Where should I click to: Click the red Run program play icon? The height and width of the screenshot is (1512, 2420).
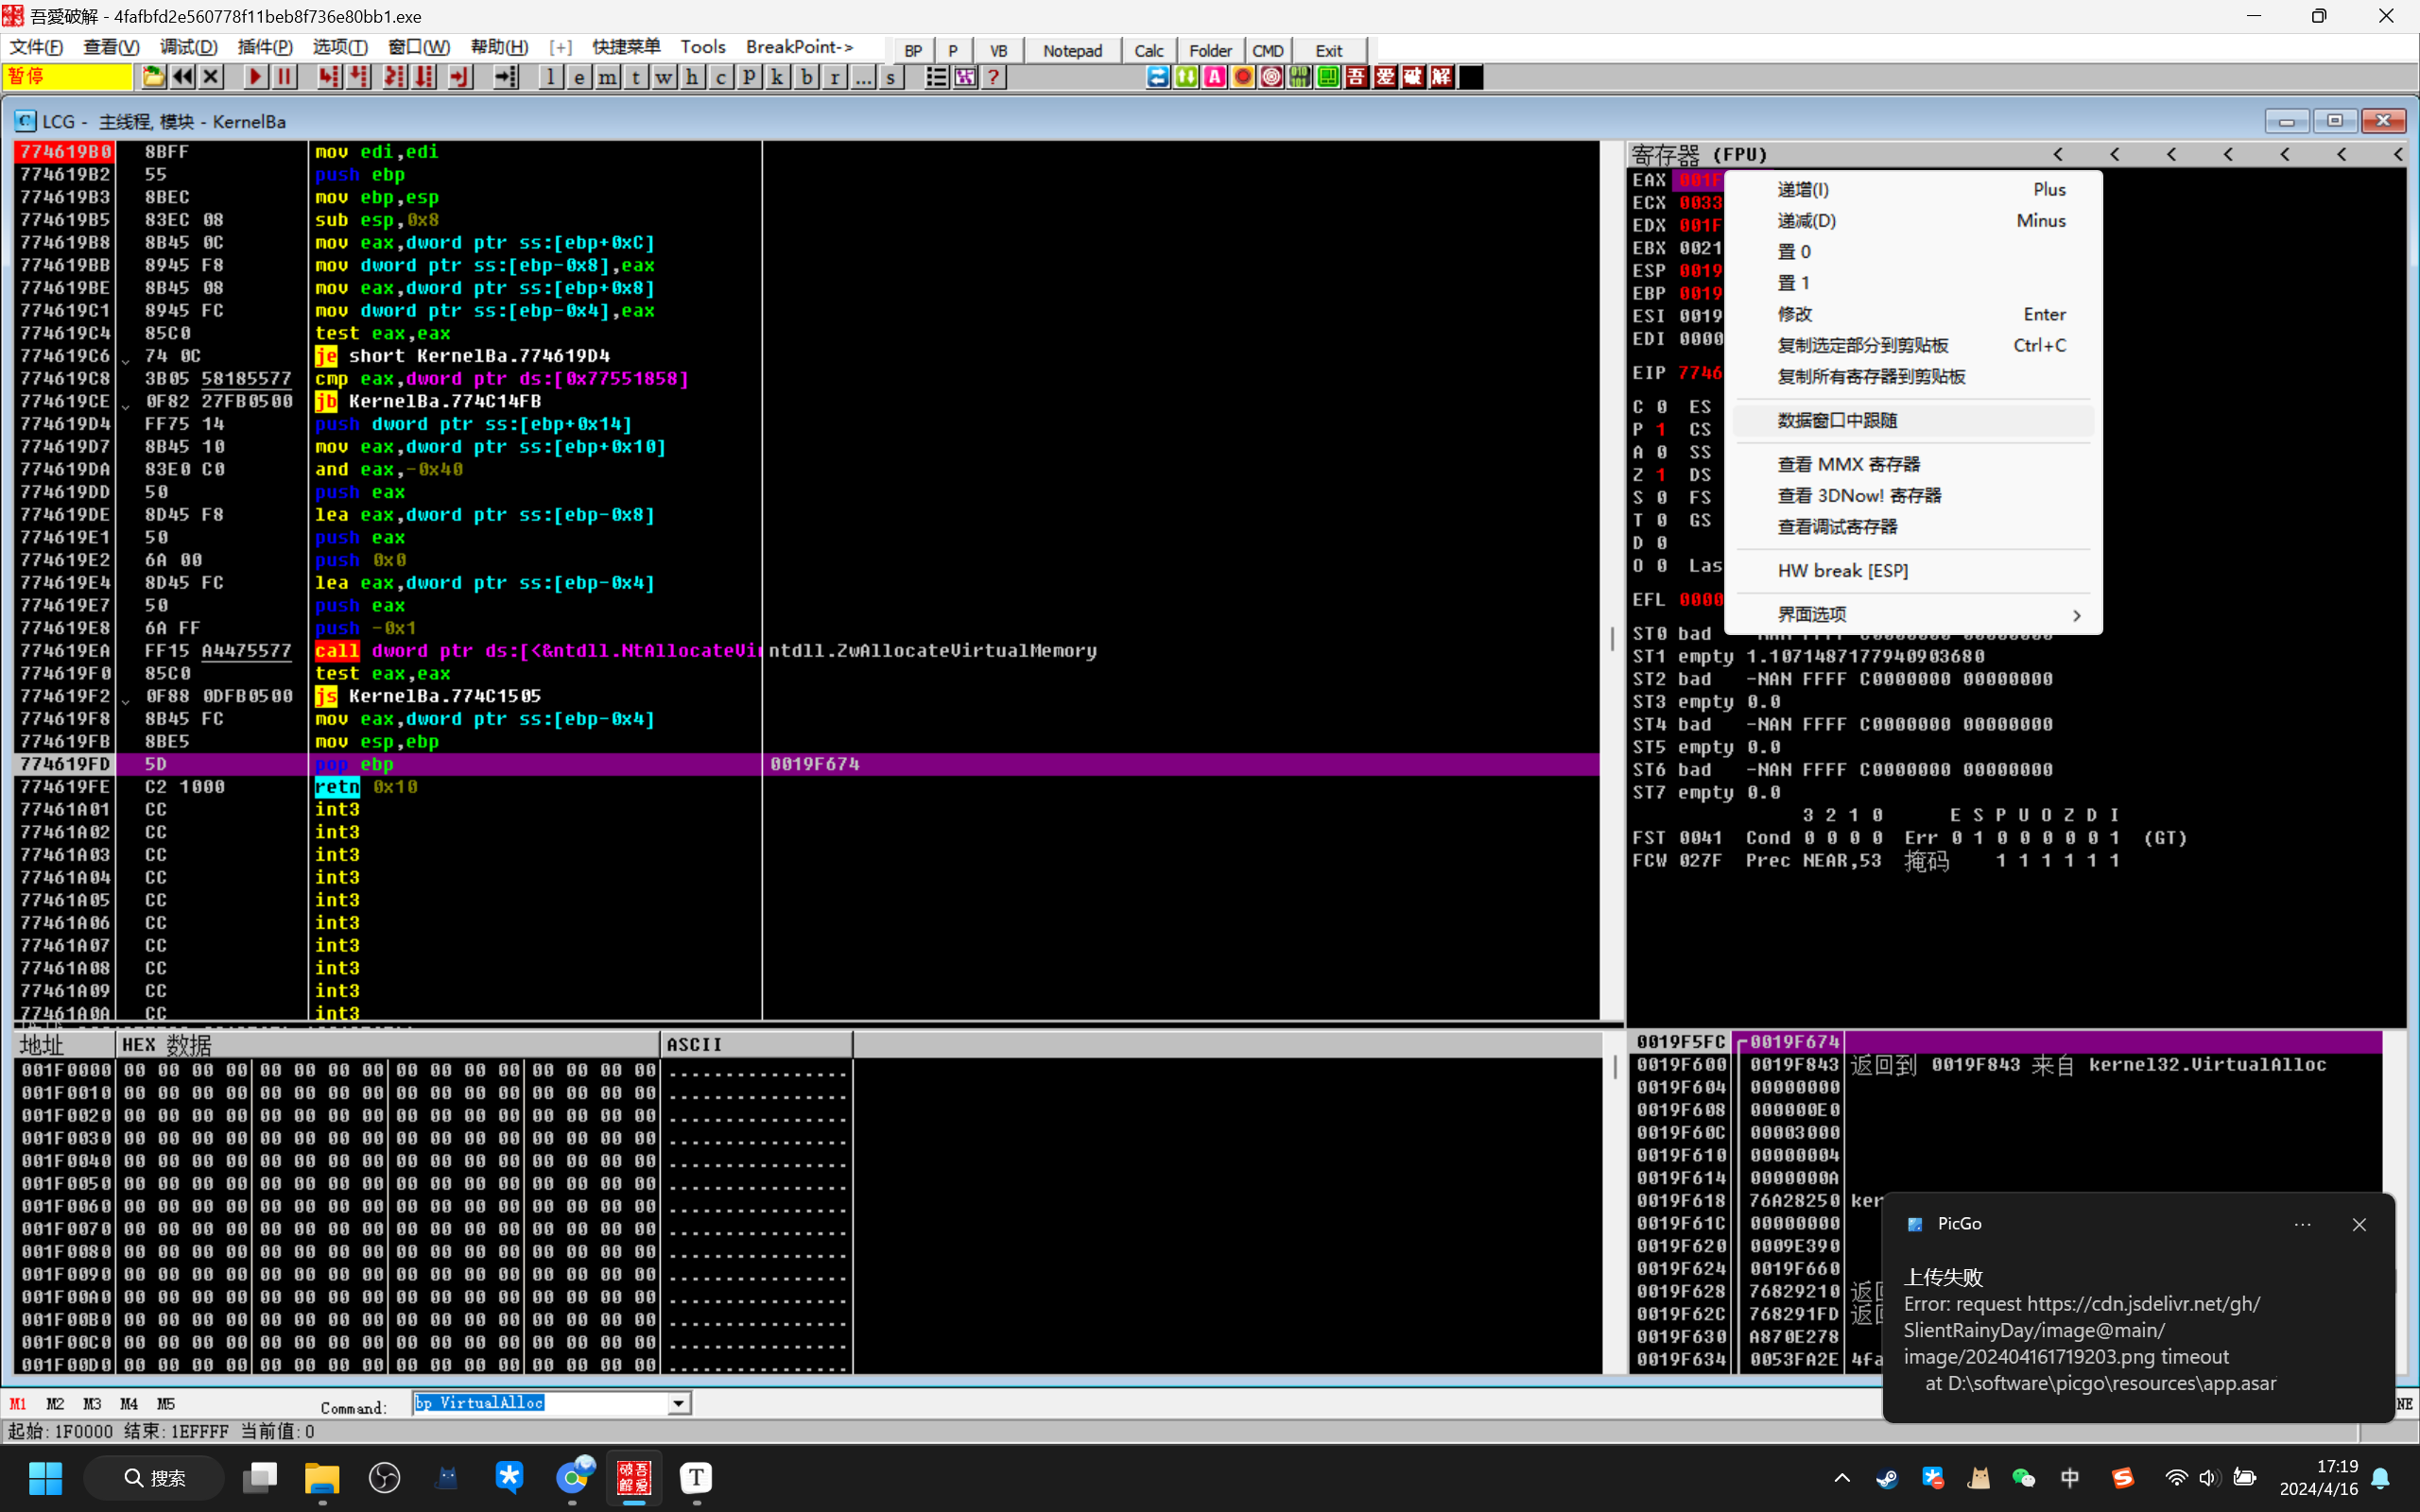255,77
